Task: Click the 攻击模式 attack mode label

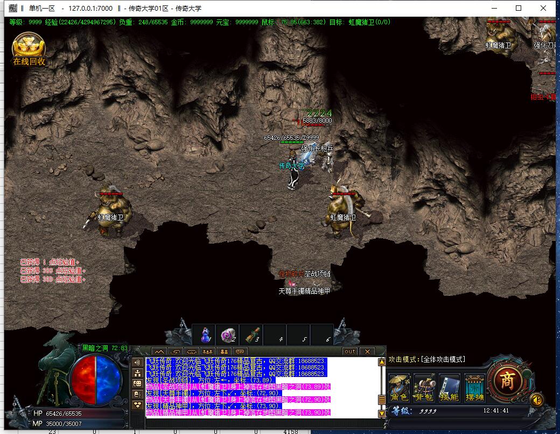Action: point(427,359)
